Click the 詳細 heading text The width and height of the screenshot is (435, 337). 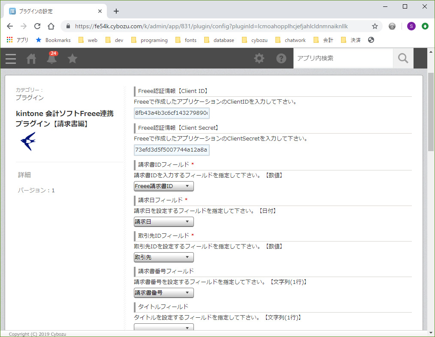coord(24,175)
